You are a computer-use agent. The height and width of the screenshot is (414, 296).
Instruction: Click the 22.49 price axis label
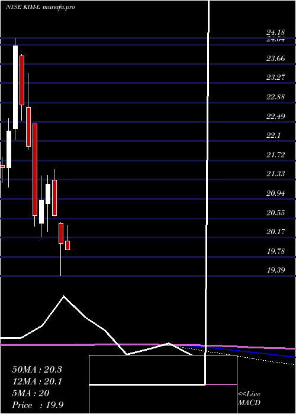point(275,116)
